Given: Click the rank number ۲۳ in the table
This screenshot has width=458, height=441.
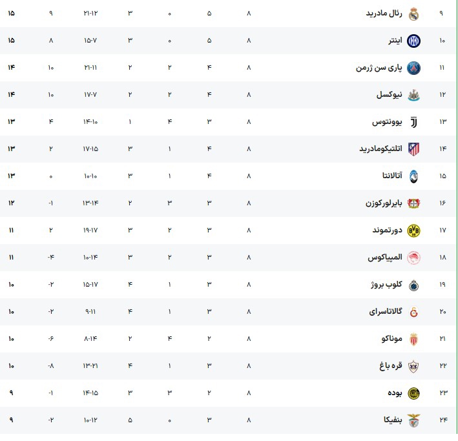Looking at the screenshot, I should 443,393.
